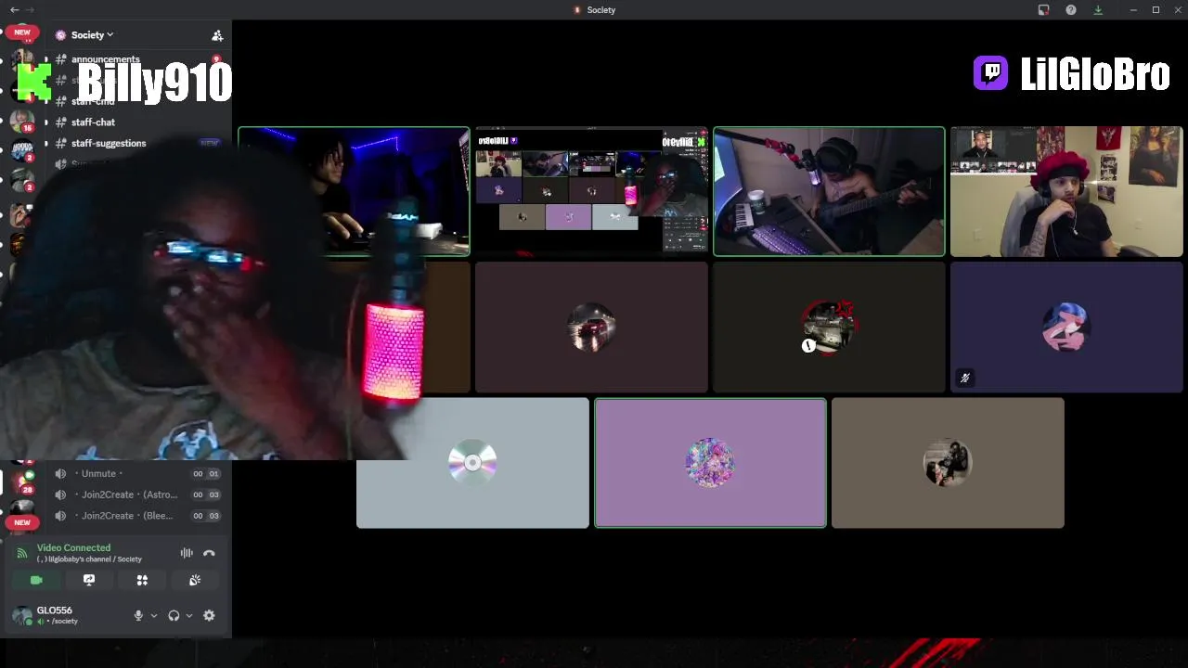Open User Settings gear icon
This screenshot has height=668, width=1188.
(209, 615)
